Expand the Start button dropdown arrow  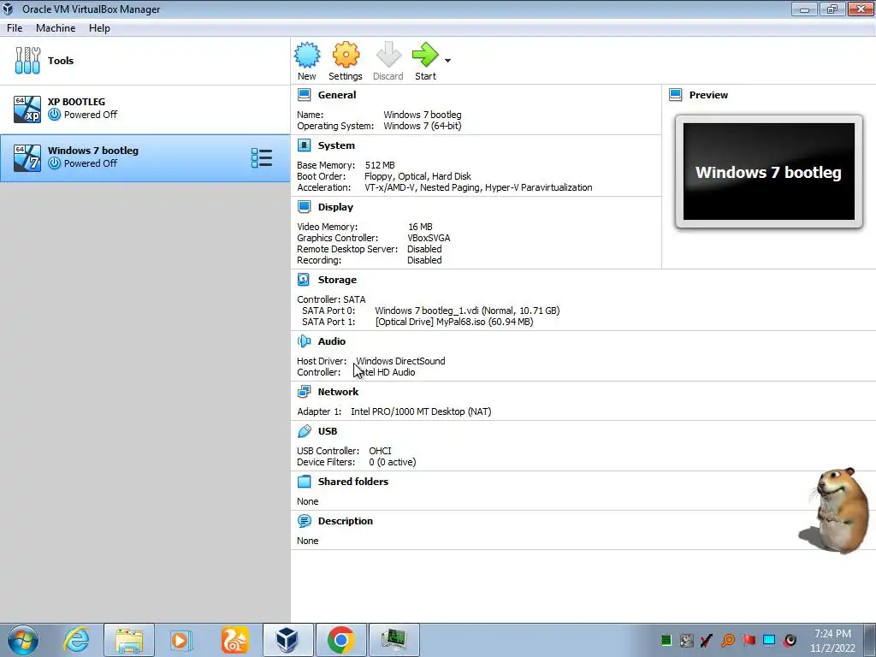coord(447,61)
